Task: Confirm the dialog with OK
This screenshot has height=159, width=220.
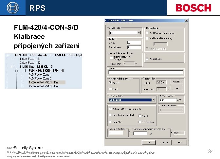Action: pos(149,142)
